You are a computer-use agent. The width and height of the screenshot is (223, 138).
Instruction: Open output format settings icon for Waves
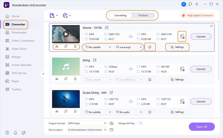pyautogui.click(x=182, y=36)
